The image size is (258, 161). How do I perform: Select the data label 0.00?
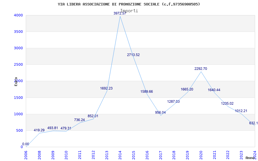tap(26, 144)
